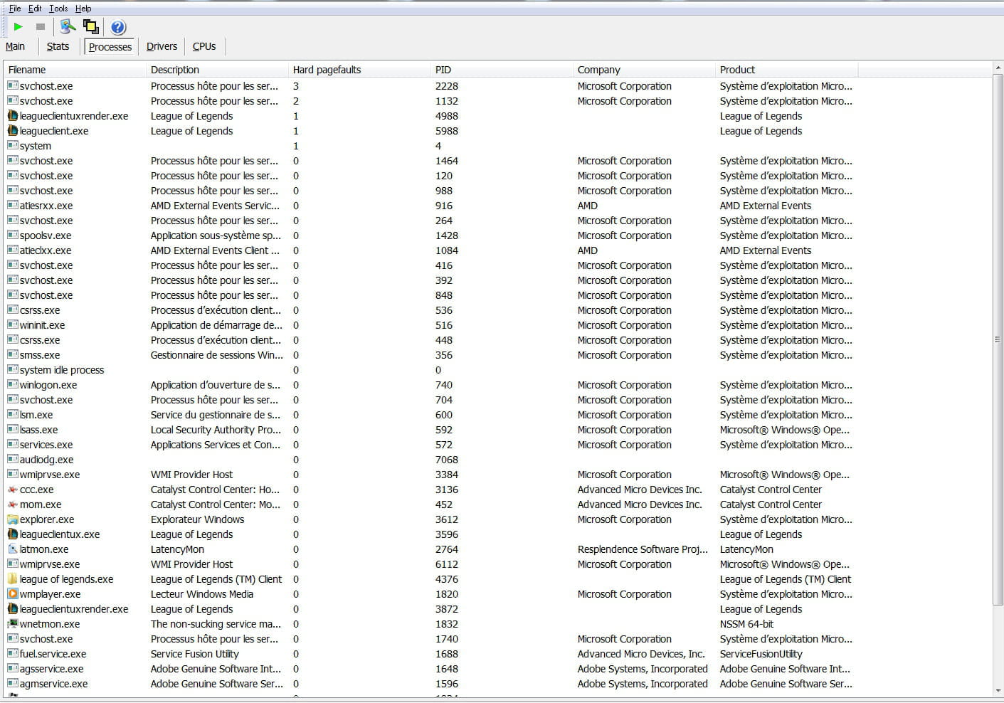Switch to the Main tab
1004x703 pixels.
pos(15,46)
